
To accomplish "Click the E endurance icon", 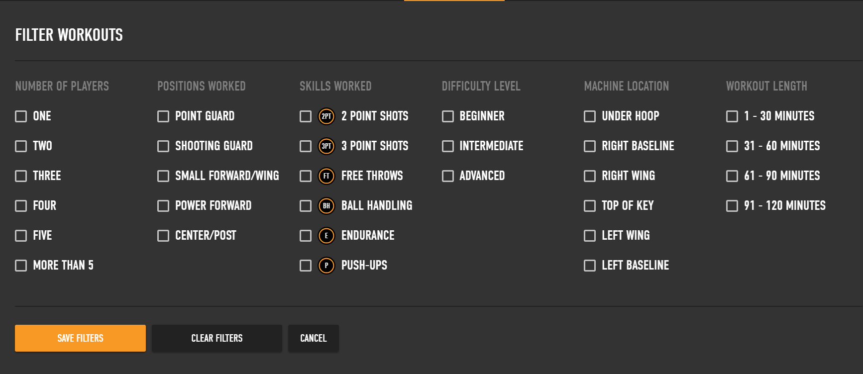I will (326, 236).
